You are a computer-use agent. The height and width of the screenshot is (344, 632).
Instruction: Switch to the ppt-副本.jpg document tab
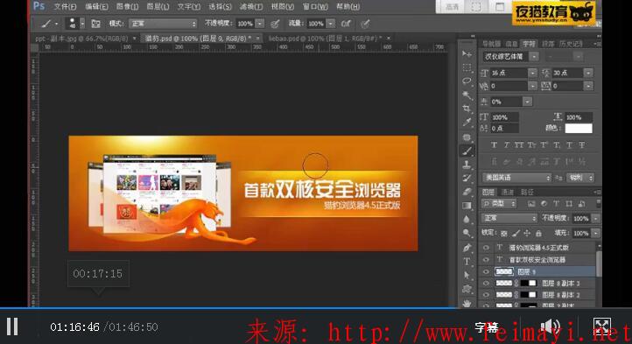81,39
